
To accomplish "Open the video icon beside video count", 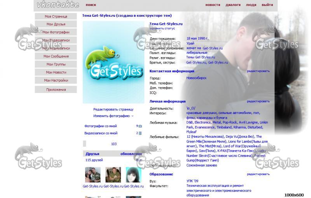I will 140,133.
